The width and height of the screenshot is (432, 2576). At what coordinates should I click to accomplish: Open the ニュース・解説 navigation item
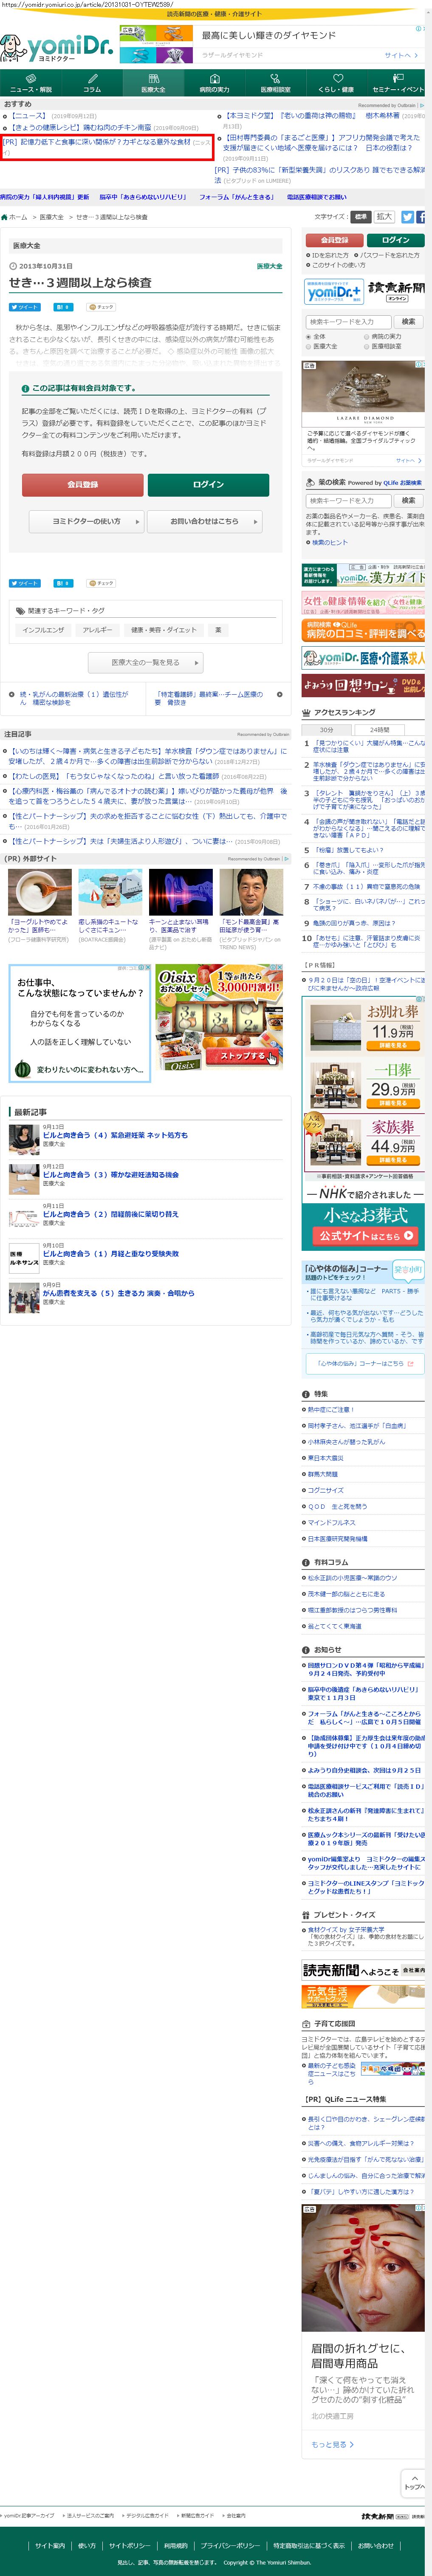30,83
